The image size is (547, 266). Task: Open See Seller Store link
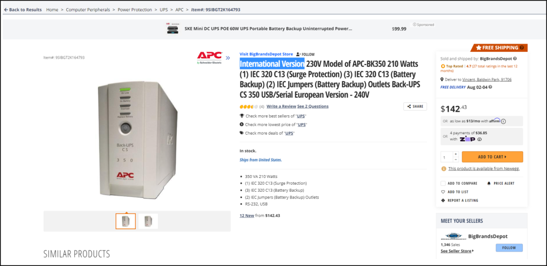(x=457, y=251)
